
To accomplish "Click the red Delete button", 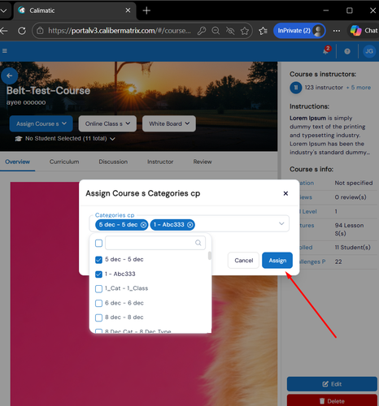I will tap(332, 401).
